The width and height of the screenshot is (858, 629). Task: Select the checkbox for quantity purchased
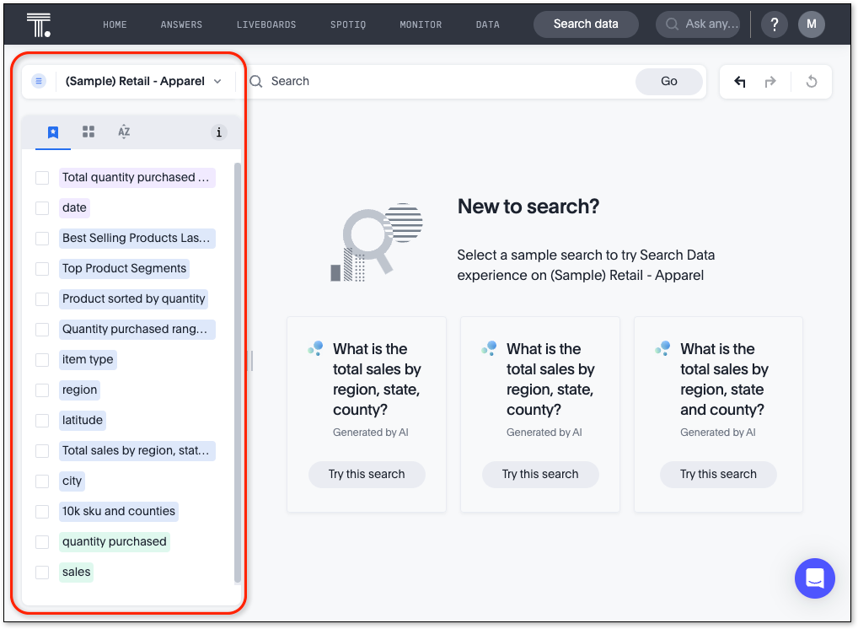point(42,541)
